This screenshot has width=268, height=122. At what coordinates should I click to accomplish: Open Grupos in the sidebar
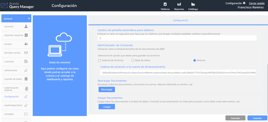coord(9,44)
